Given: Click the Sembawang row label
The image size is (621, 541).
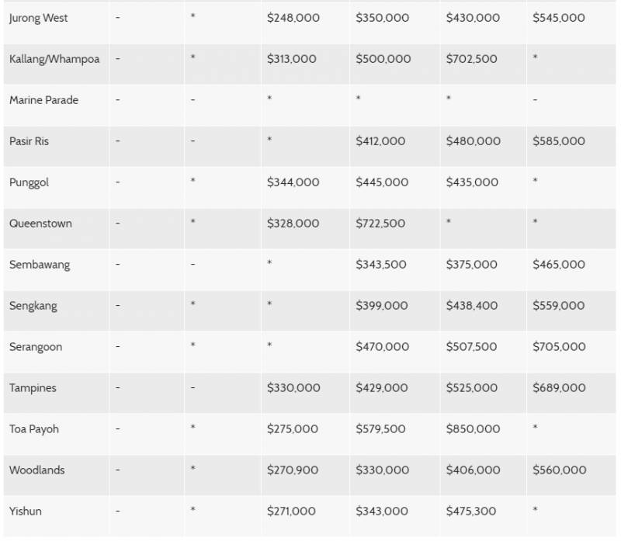Looking at the screenshot, I should pyautogui.click(x=40, y=265).
